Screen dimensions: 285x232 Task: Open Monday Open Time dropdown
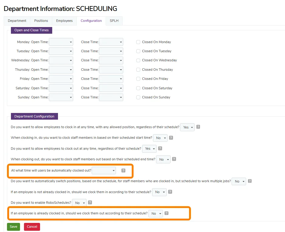[61, 42]
